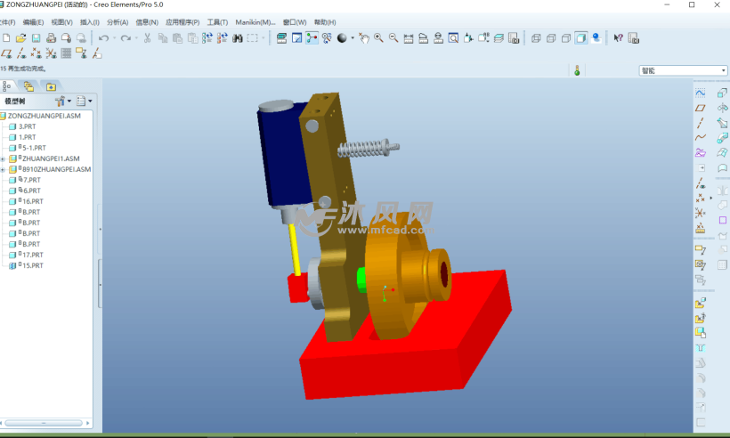Open an existing file
The height and width of the screenshot is (438, 730).
pos(21,38)
